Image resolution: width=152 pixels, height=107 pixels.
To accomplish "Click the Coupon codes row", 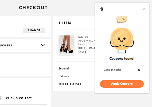I will point(122,70).
